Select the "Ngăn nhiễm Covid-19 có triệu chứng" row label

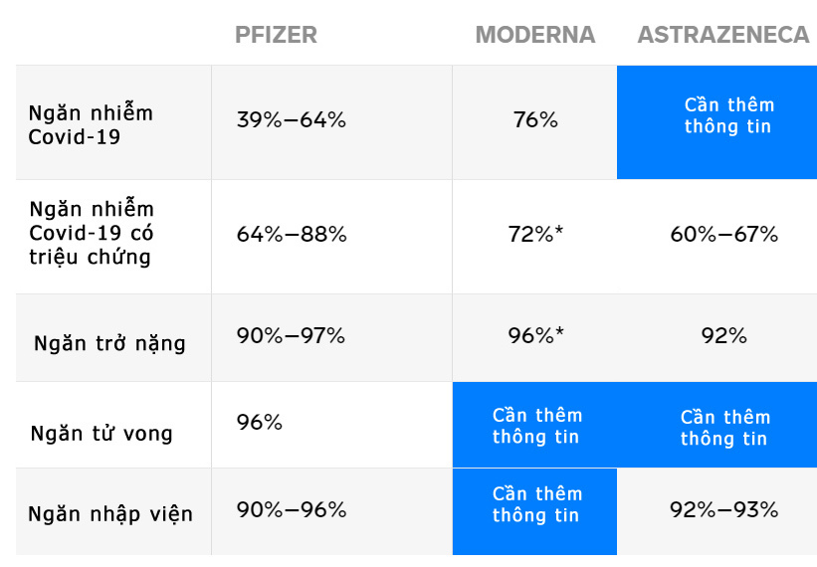[x=92, y=234]
